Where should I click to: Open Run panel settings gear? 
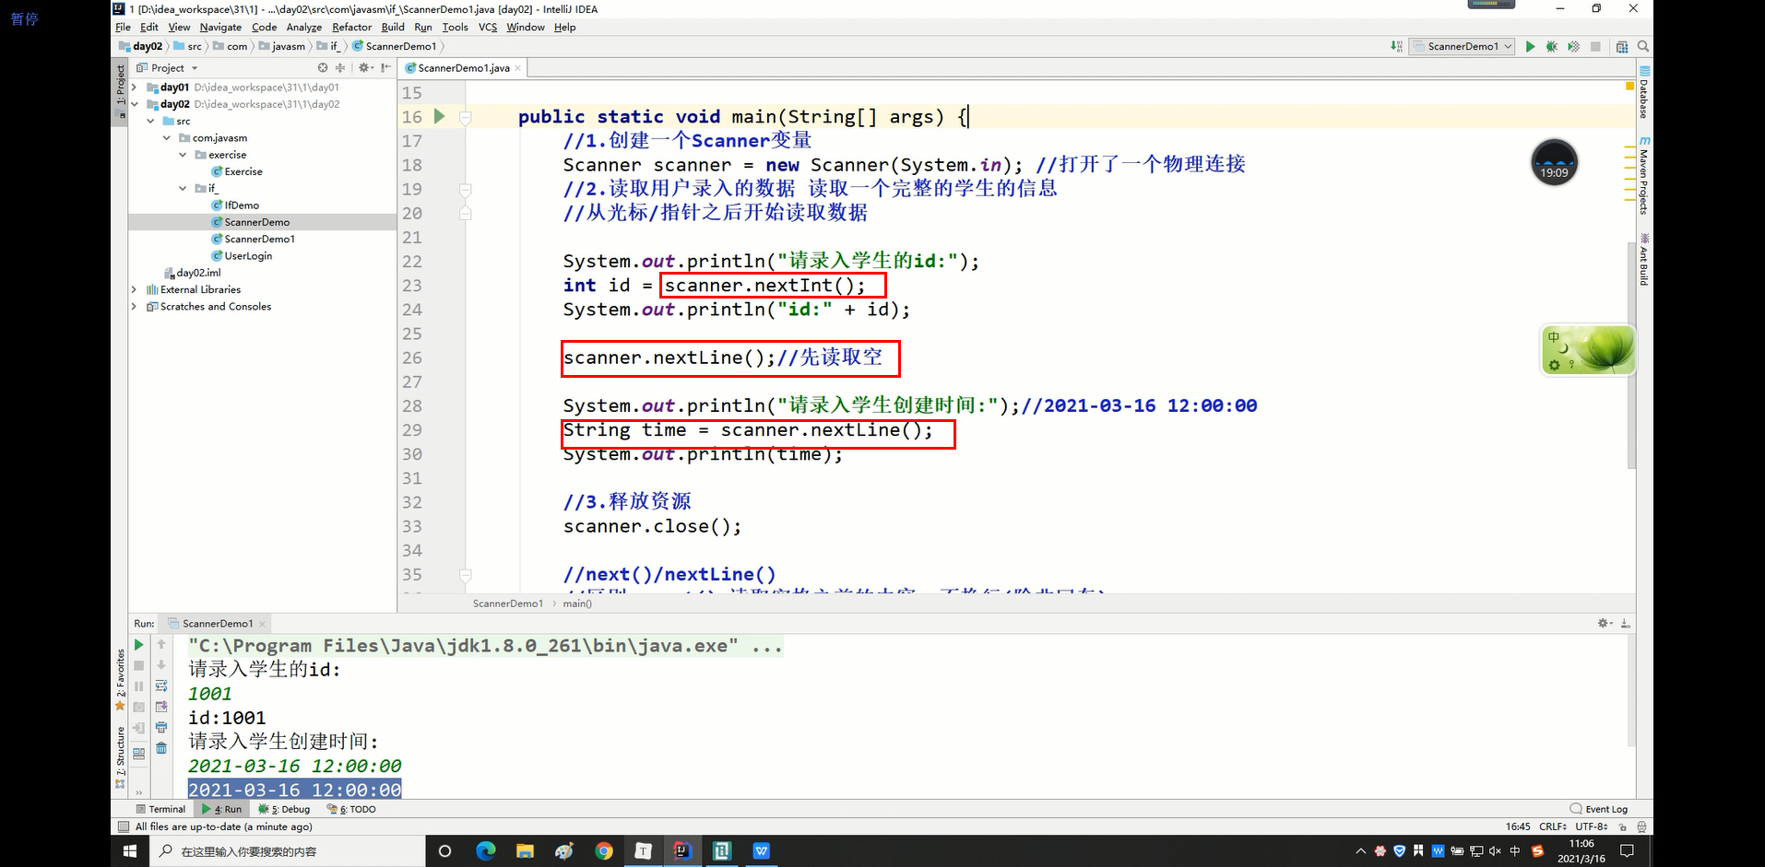point(1603,623)
